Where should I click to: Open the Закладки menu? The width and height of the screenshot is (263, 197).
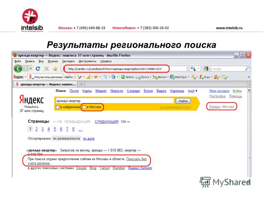point(68,61)
